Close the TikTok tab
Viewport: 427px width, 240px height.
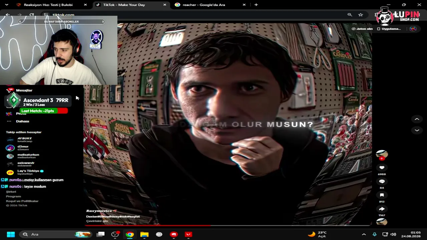(x=165, y=5)
